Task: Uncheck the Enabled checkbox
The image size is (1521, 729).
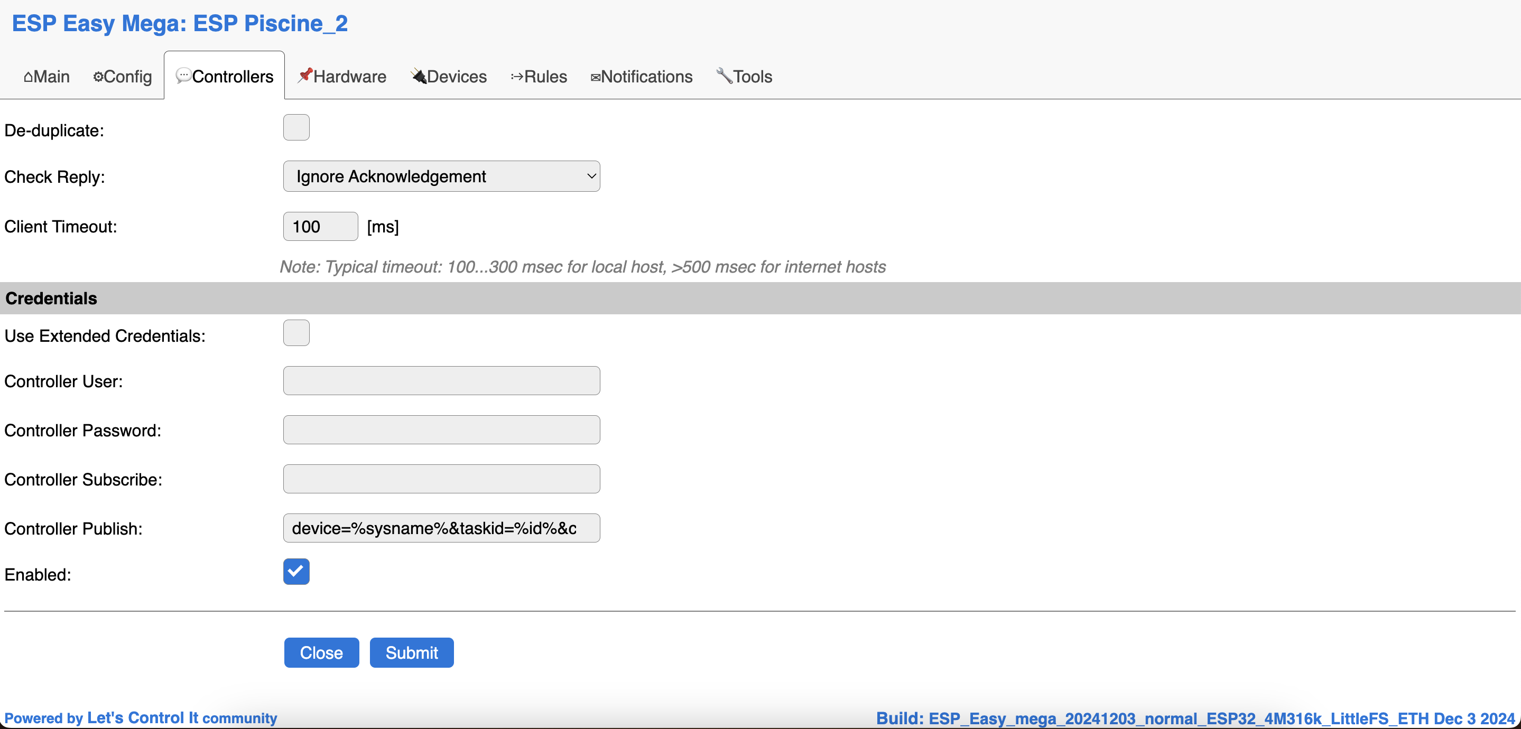Action: pos(296,572)
